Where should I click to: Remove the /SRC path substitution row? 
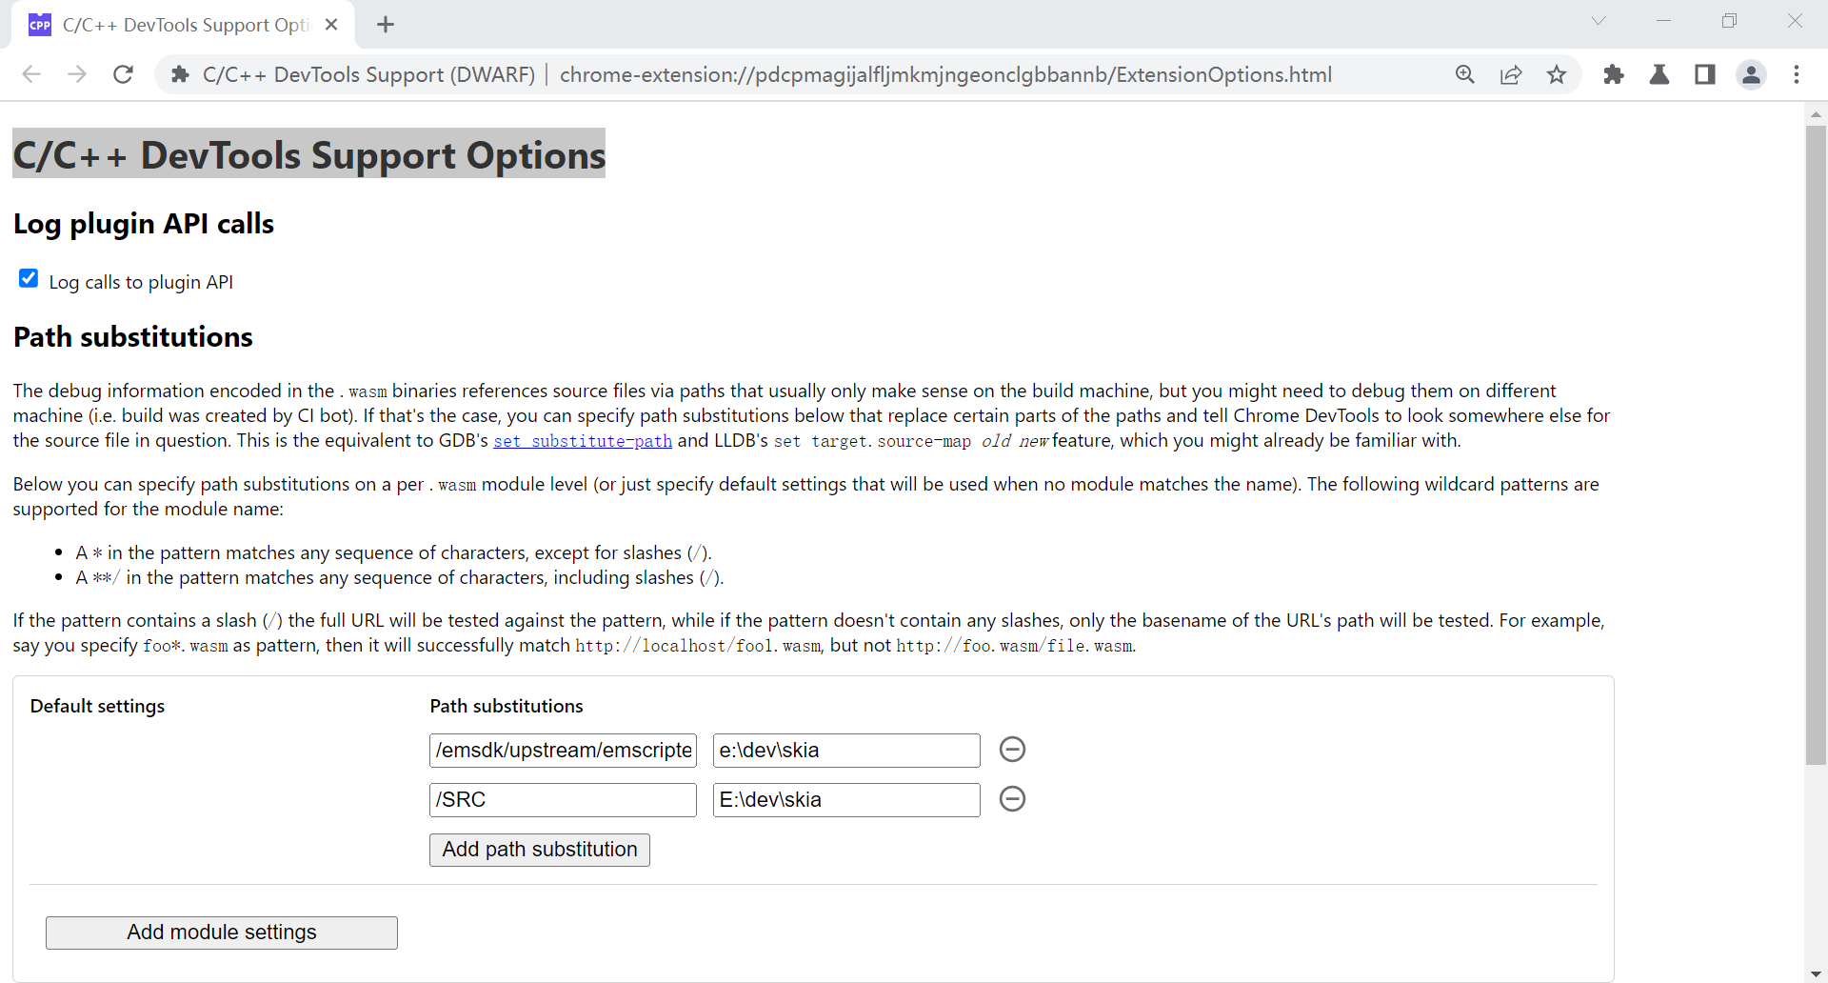tap(1012, 799)
